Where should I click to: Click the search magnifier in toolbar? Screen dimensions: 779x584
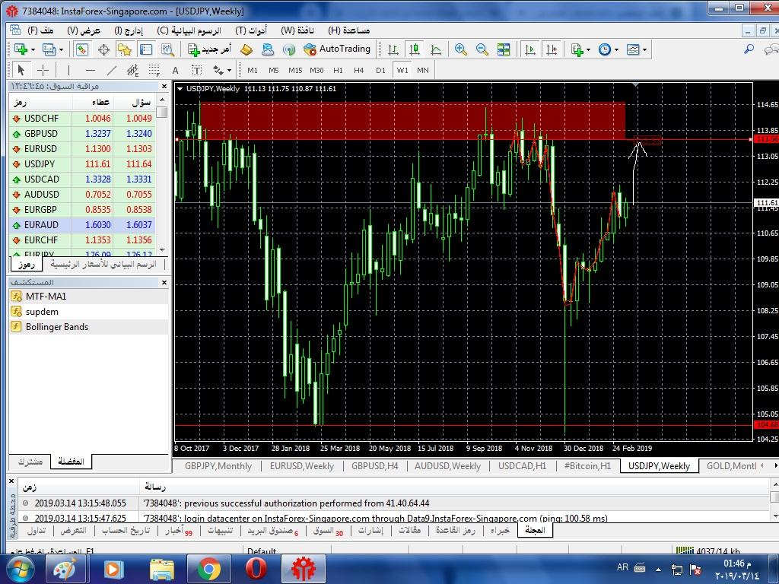tap(749, 49)
